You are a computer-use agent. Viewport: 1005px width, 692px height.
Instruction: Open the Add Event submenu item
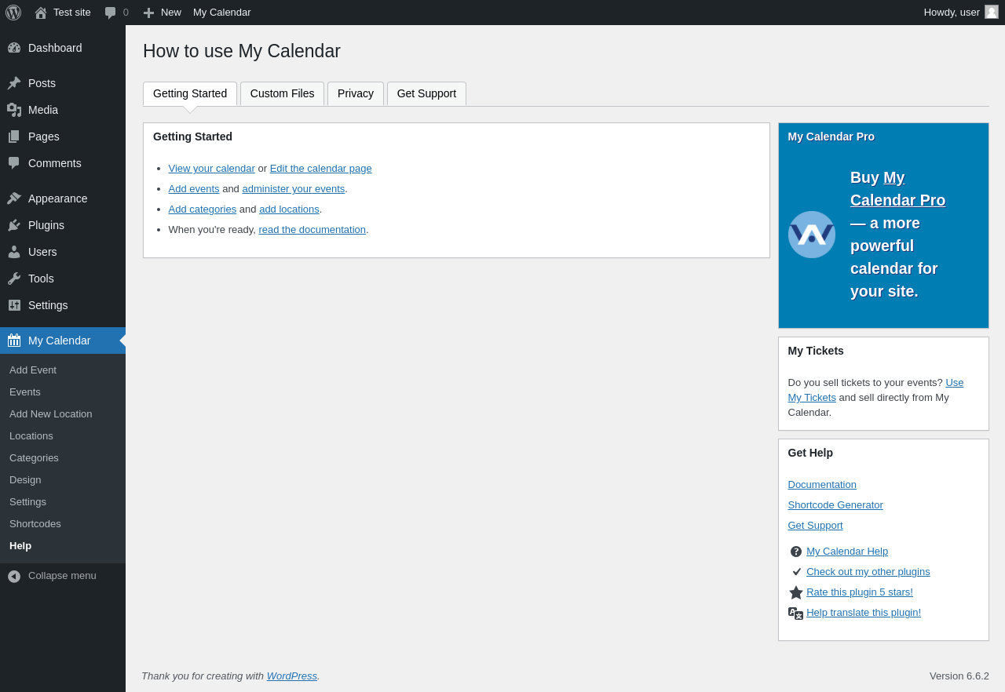33,370
